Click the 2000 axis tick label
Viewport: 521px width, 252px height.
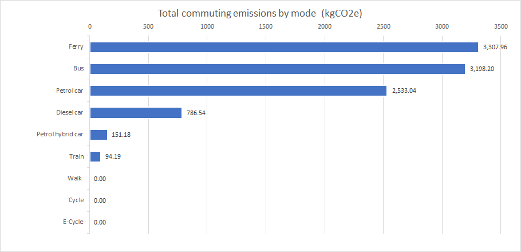(325, 27)
